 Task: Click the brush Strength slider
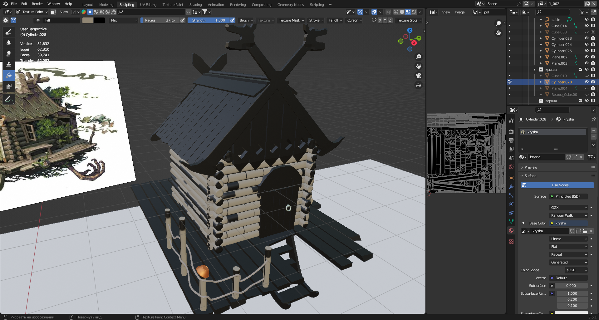(208, 20)
